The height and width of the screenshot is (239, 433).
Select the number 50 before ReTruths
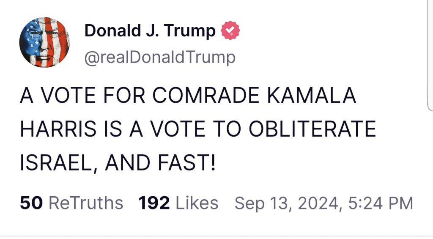click(31, 203)
